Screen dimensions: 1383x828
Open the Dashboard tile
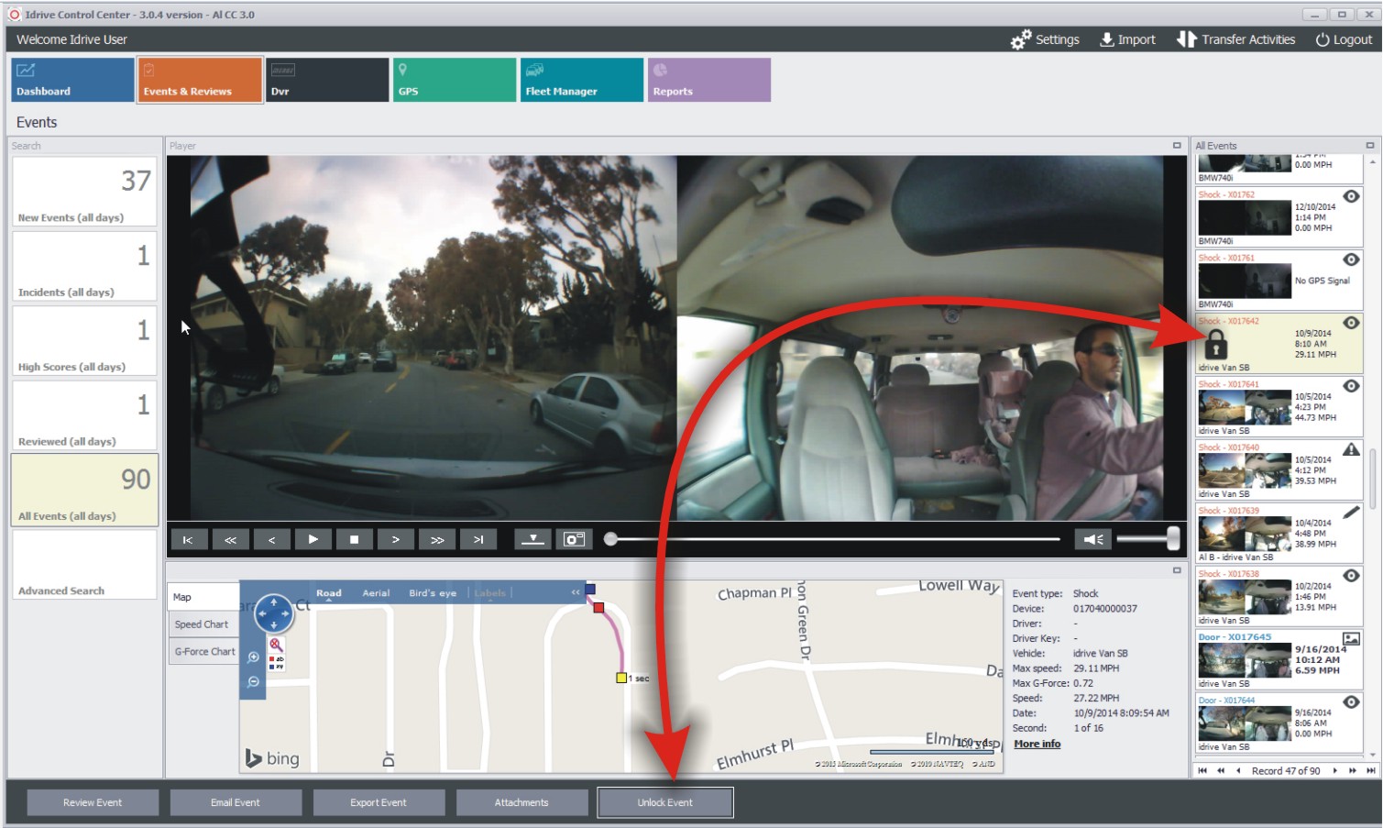[72, 80]
